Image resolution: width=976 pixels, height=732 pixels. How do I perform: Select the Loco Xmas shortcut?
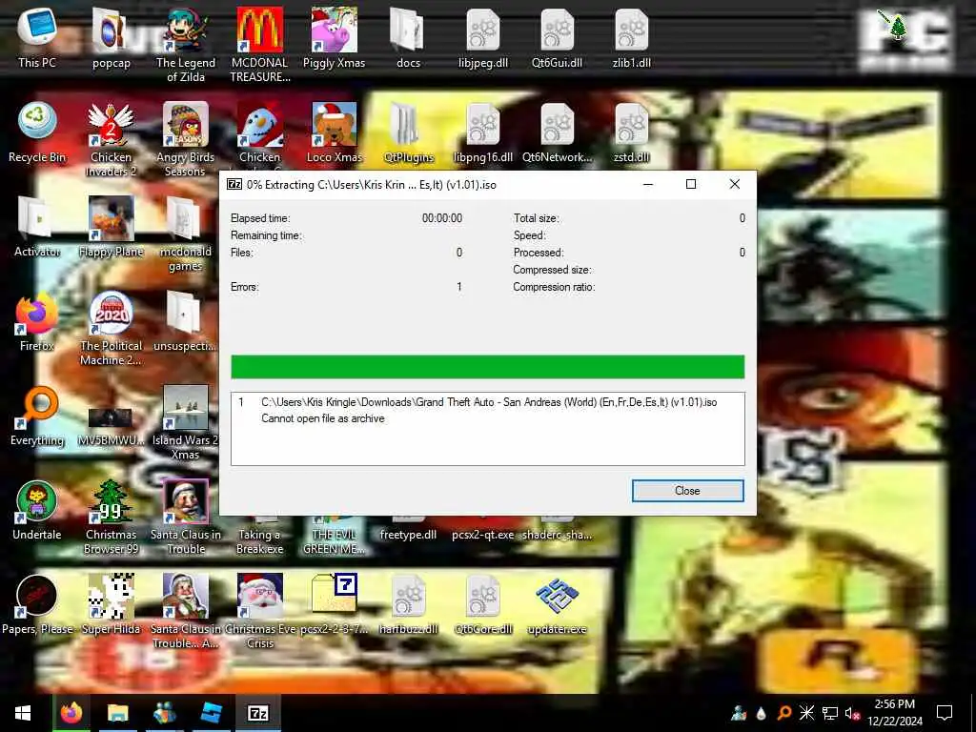coord(335,132)
